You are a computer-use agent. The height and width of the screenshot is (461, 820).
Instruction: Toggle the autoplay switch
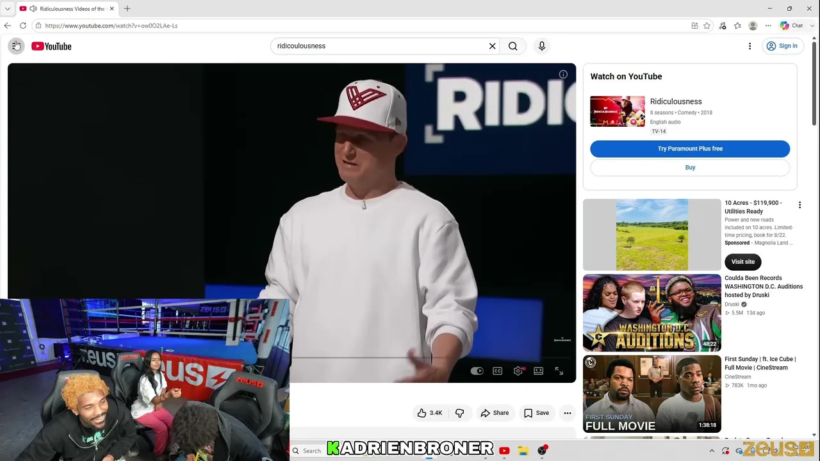[477, 371]
